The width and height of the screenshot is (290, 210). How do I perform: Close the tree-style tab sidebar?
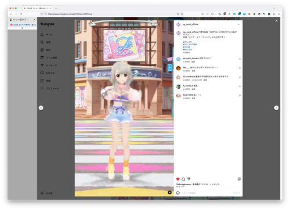34,20
